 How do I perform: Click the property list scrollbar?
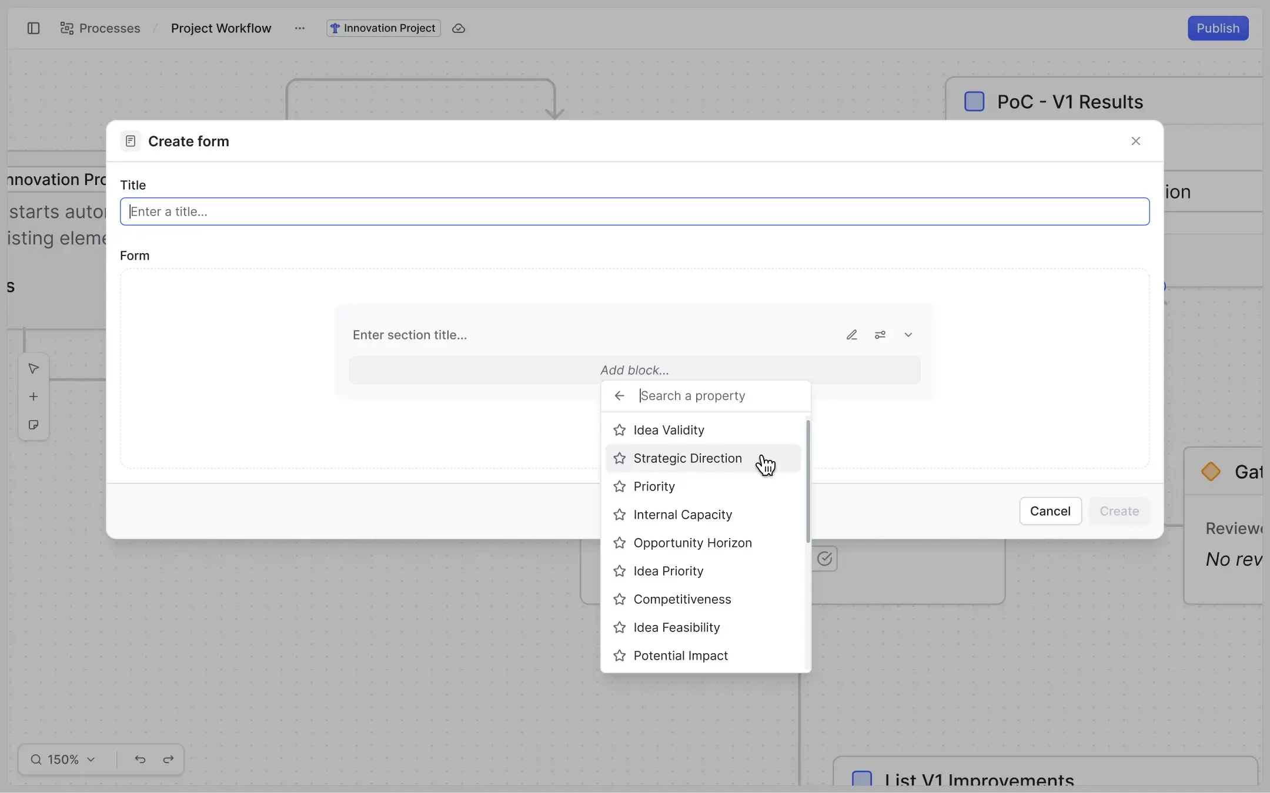pos(808,481)
